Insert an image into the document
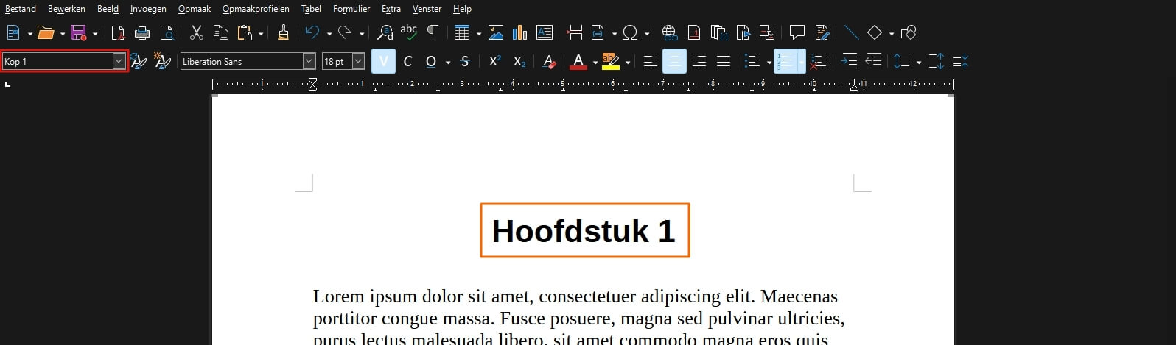This screenshot has width=1176, height=345. point(496,33)
